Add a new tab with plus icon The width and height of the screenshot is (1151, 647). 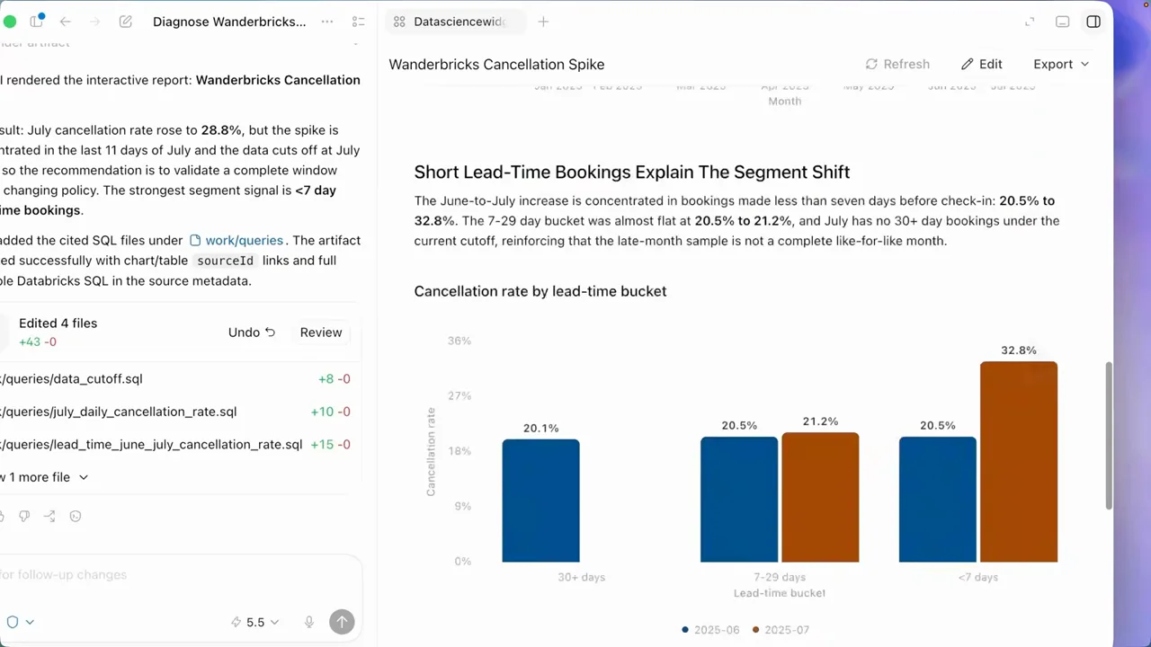coord(543,22)
